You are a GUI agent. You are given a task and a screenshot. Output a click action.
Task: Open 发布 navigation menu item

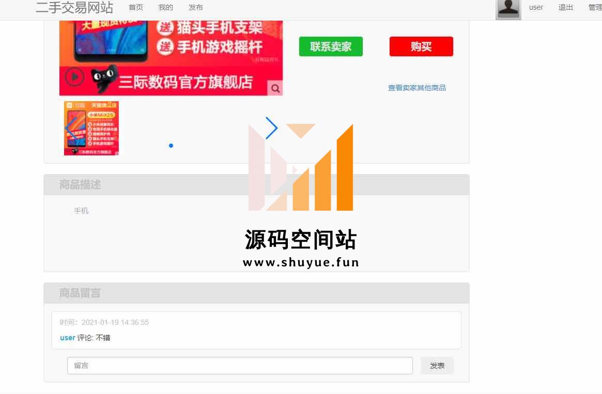[x=196, y=7]
